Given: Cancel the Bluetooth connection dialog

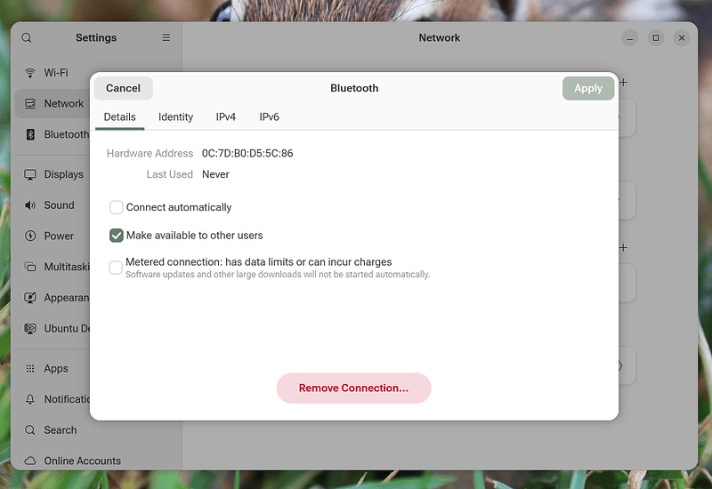Looking at the screenshot, I should [x=123, y=88].
